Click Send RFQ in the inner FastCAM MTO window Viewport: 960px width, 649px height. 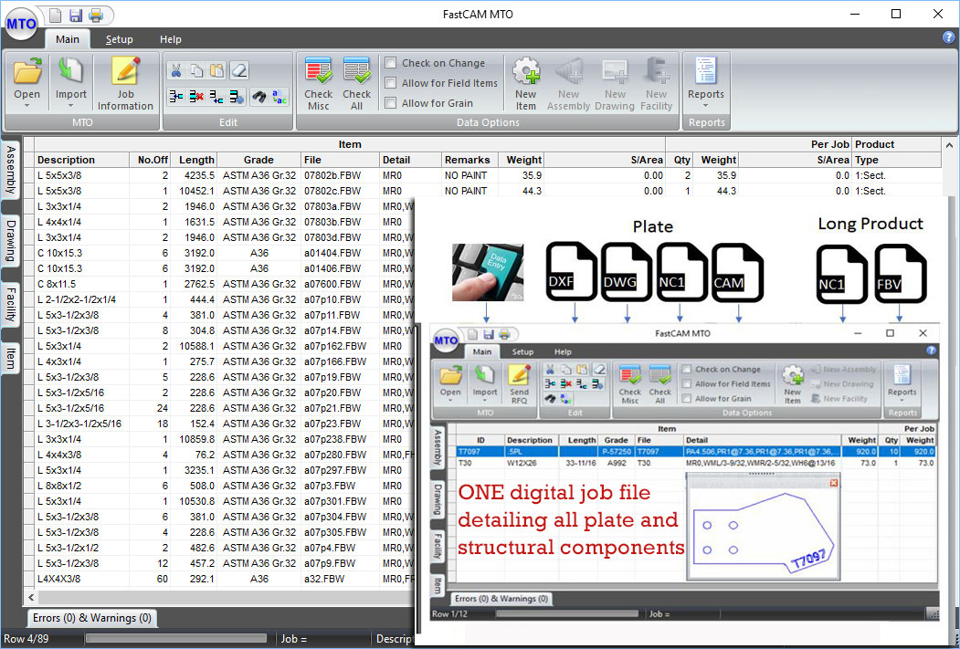click(519, 383)
